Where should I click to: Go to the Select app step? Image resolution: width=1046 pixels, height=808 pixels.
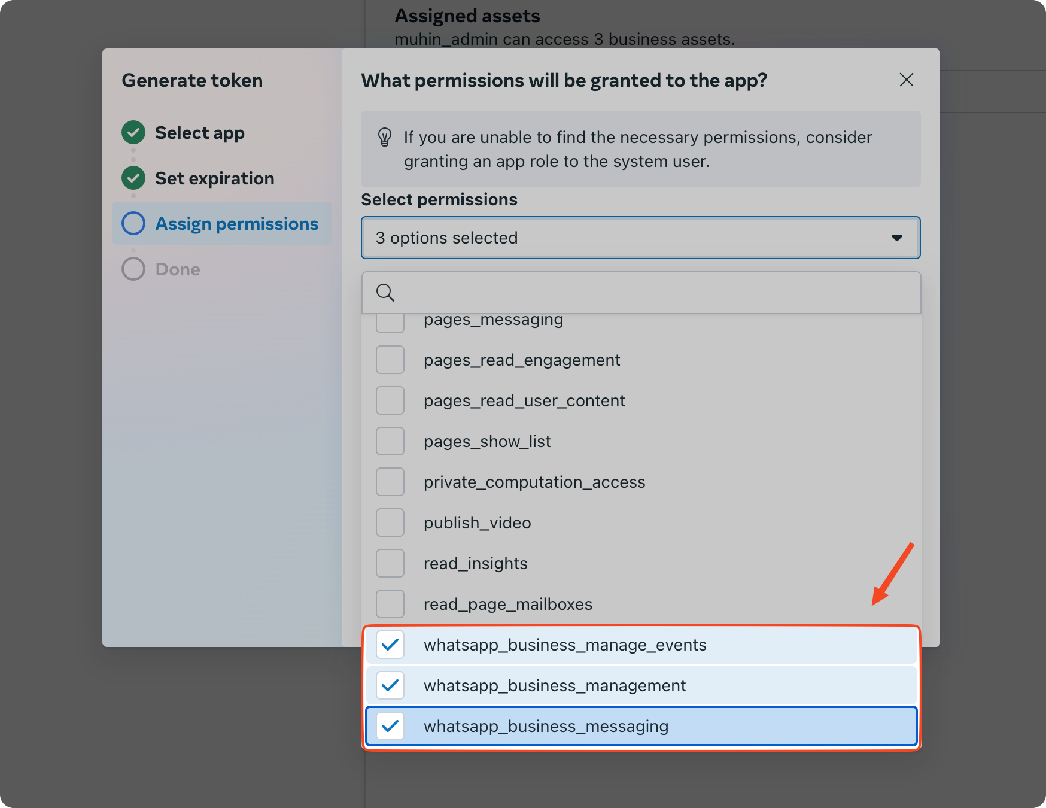[199, 132]
